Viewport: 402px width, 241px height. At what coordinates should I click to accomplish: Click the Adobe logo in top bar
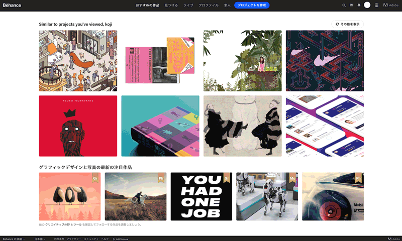tap(391, 5)
